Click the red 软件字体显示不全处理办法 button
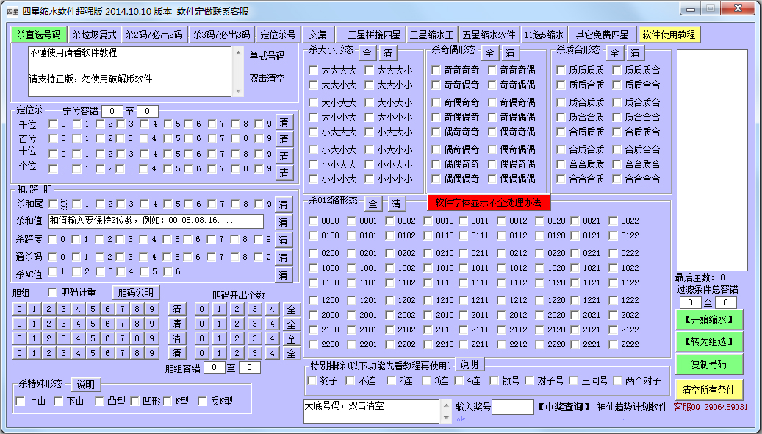The width and height of the screenshot is (762, 434). tap(488, 203)
